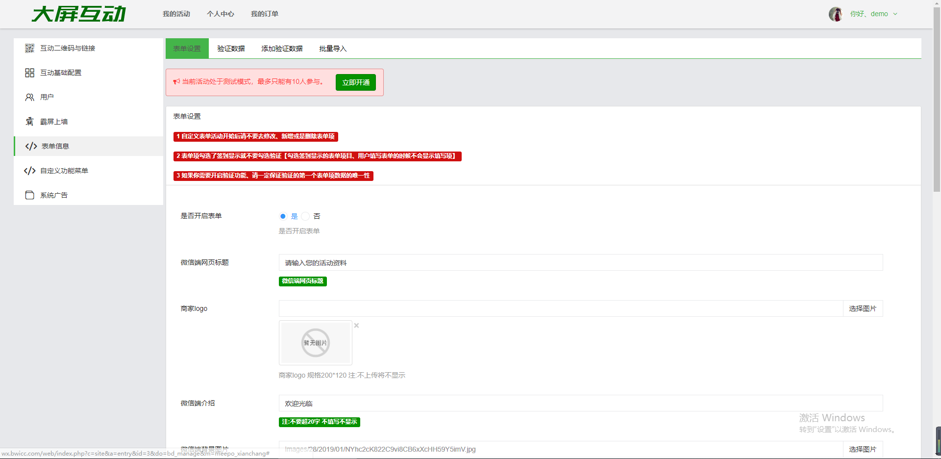Image resolution: width=941 pixels, height=459 pixels.
Task: Switch to the 验证数据 tab
Action: pyautogui.click(x=231, y=49)
